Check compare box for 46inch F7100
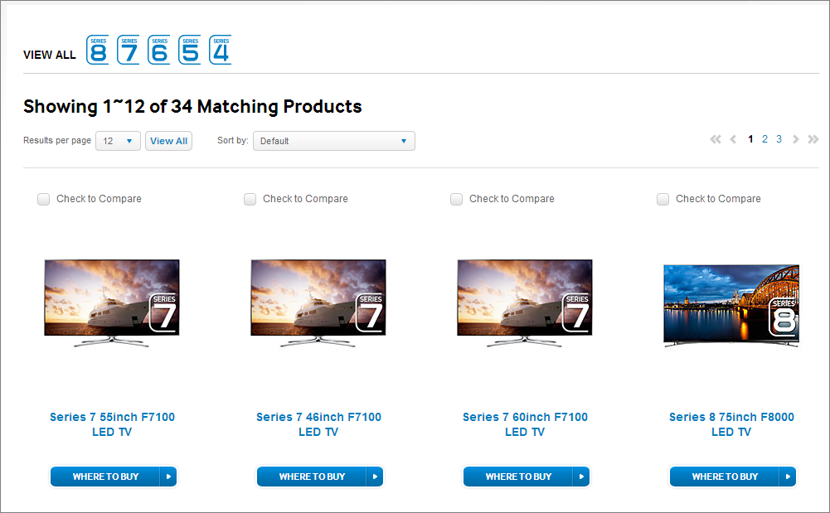The height and width of the screenshot is (513, 830). point(250,199)
